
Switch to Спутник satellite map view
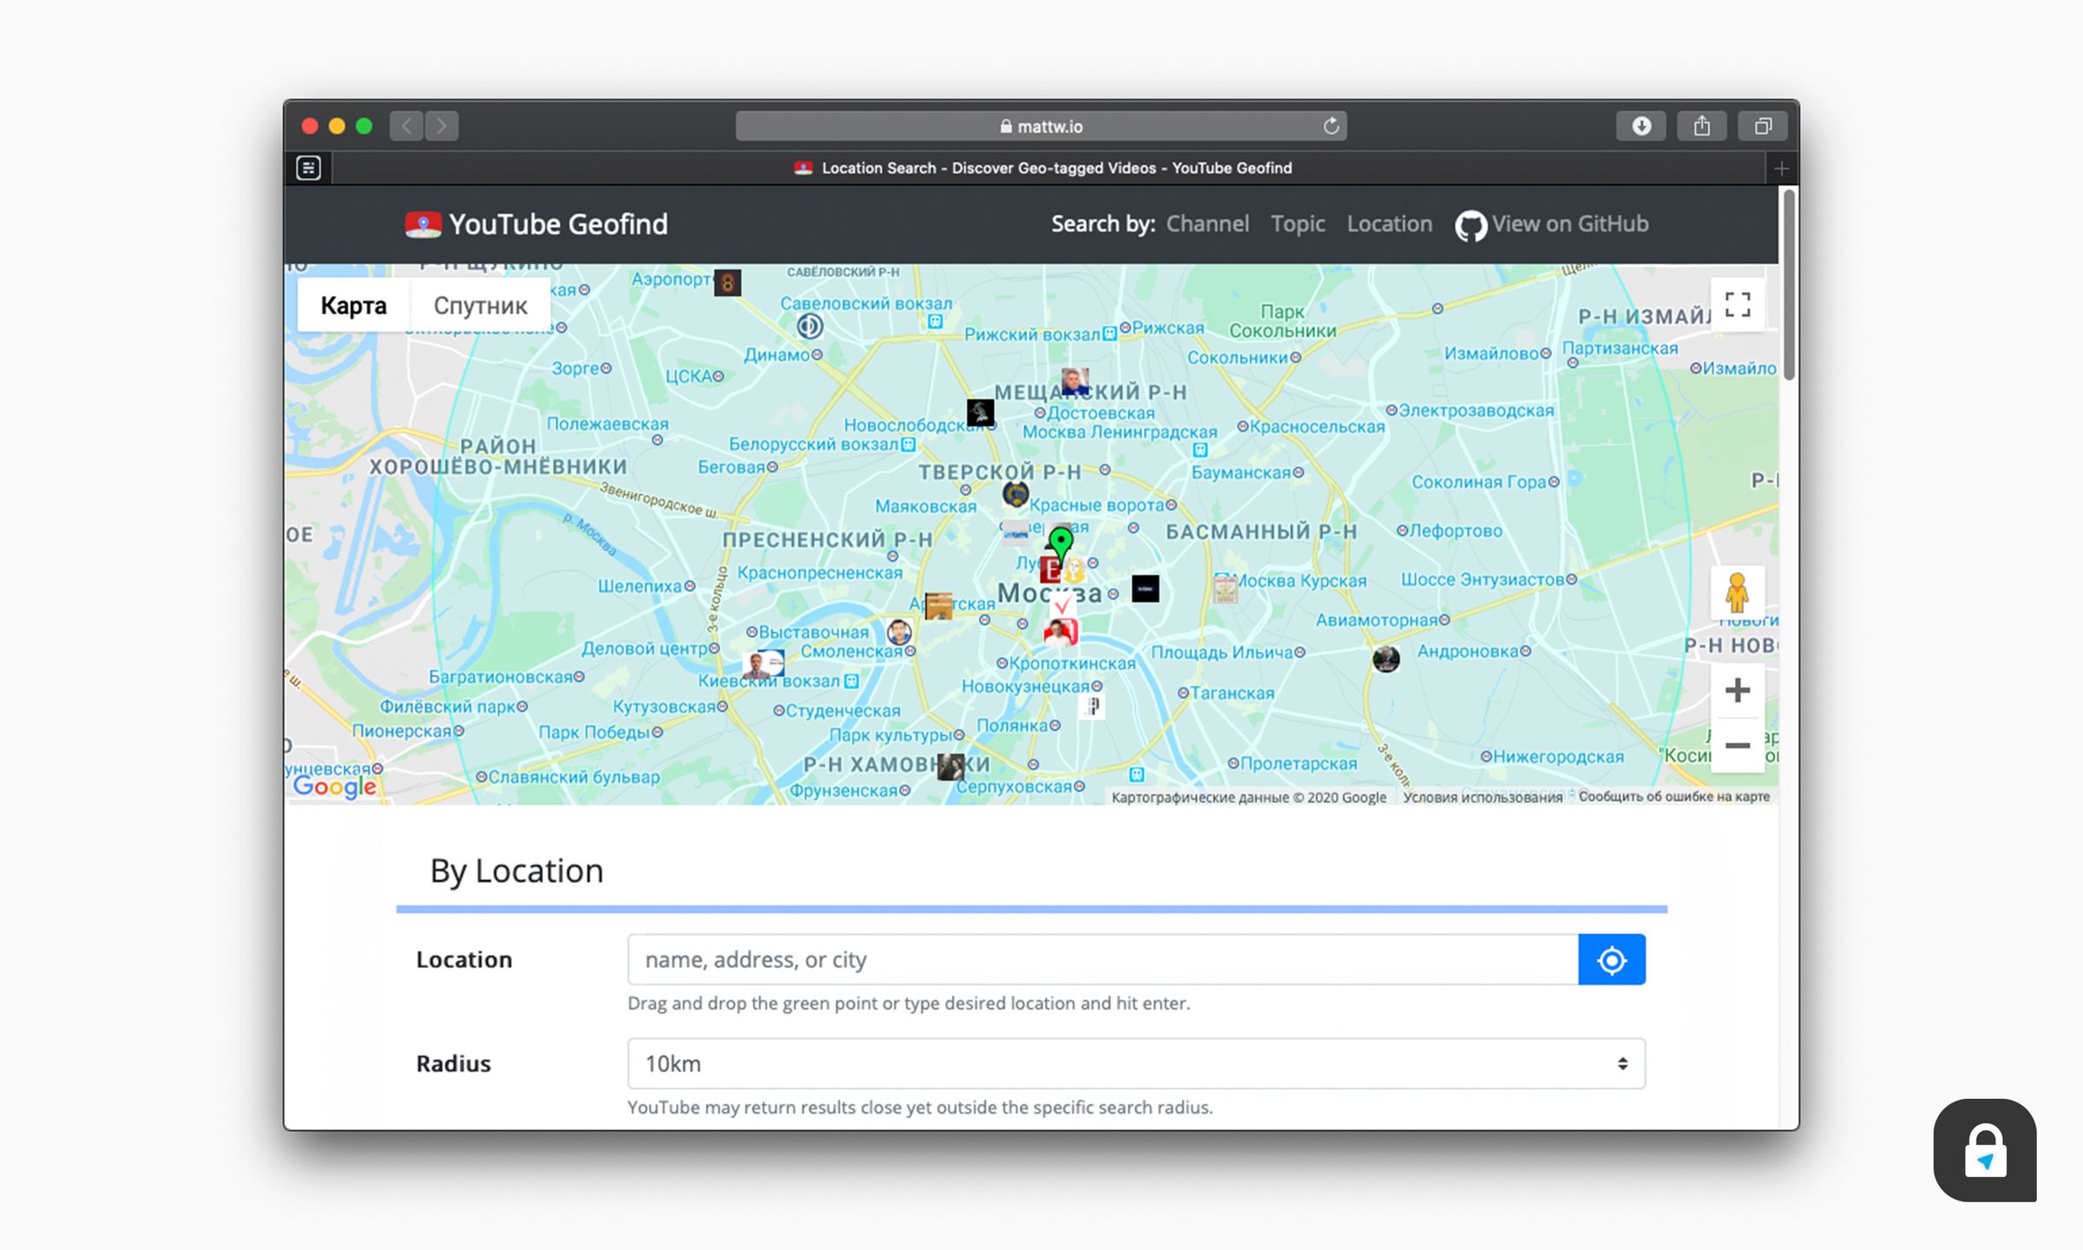click(479, 305)
